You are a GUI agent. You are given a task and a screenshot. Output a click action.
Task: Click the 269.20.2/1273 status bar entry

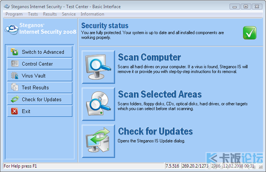point(195,166)
